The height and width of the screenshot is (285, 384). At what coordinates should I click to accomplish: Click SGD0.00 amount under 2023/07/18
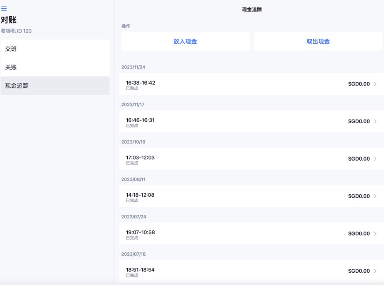[x=359, y=271]
